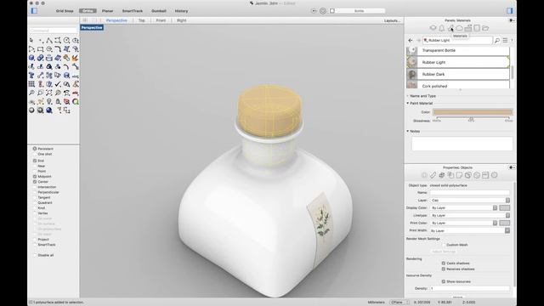Toggle the Midpoint object snap
The image size is (544, 306).
pos(35,176)
